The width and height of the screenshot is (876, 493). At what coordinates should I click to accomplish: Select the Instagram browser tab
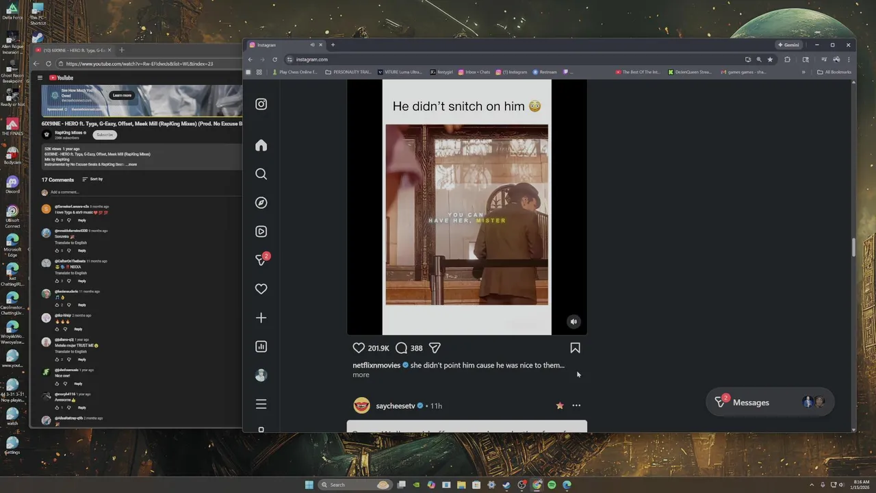(x=285, y=45)
